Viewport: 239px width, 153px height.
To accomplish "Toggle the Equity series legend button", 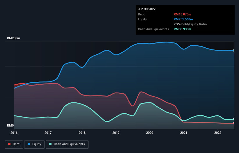I will pos(34,144).
